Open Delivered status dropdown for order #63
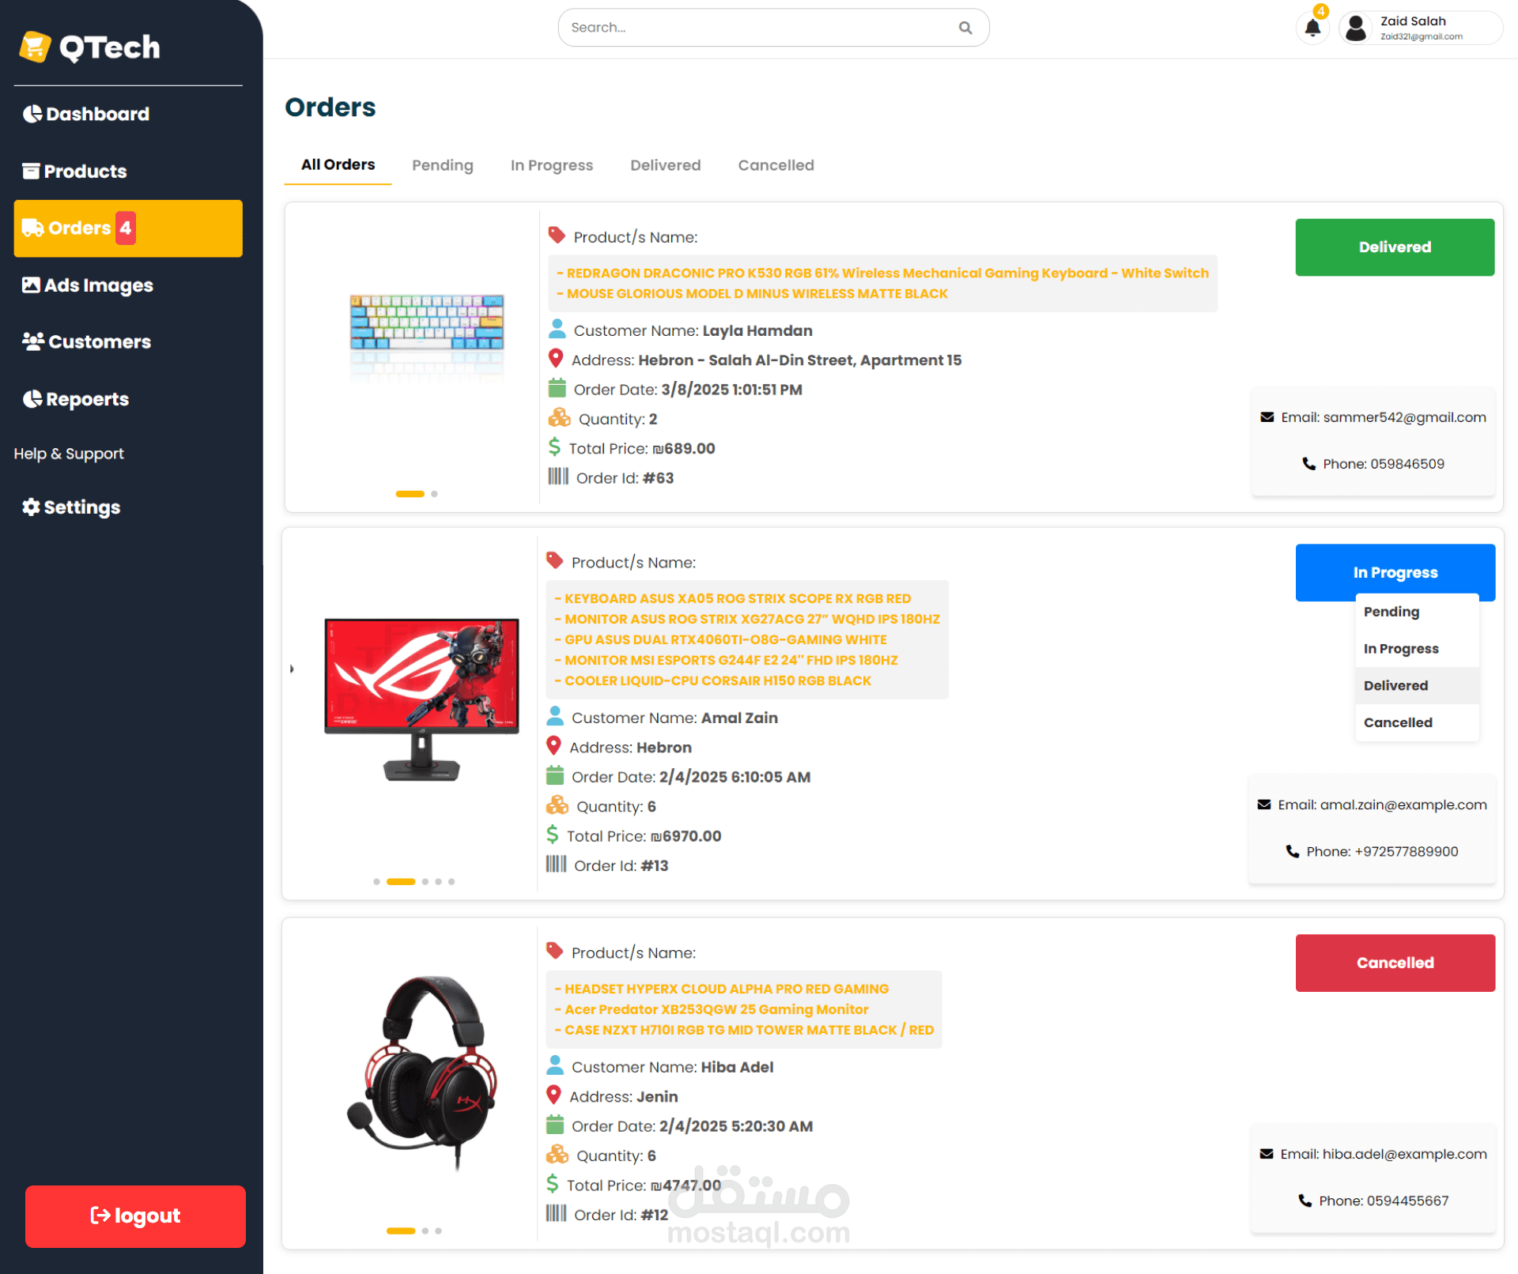This screenshot has height=1274, width=1518. tap(1395, 247)
